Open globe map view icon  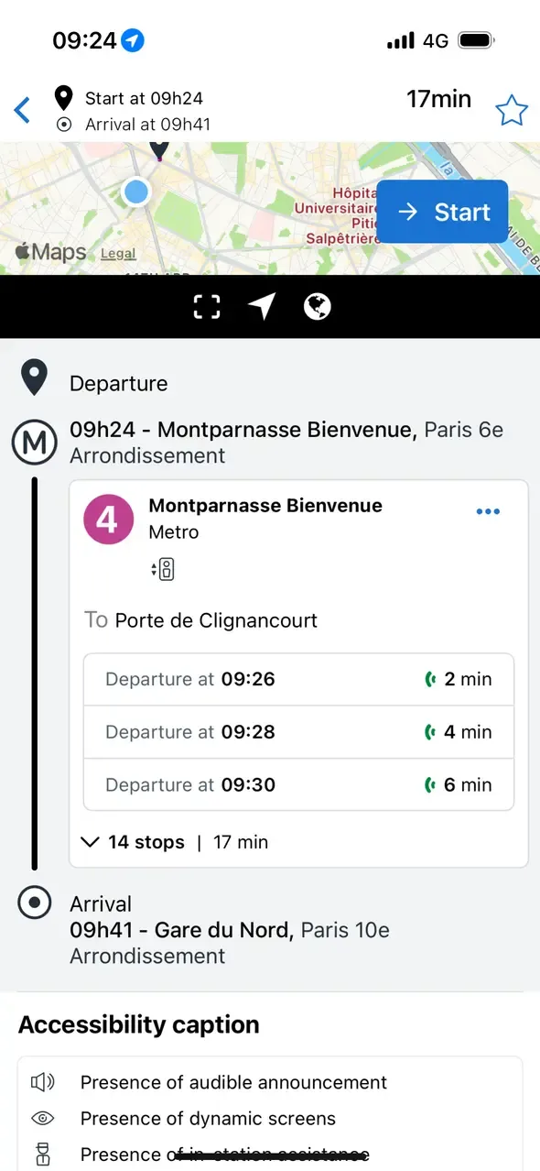(x=318, y=306)
